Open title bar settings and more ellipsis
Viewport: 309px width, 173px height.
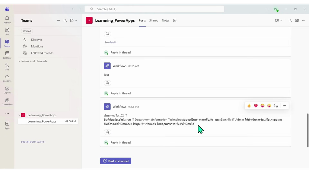(267, 9)
